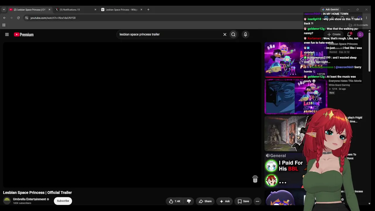Viewport: 375px width, 211px height.
Task: Click the page vertical scrollbar thumb
Action: (369, 52)
